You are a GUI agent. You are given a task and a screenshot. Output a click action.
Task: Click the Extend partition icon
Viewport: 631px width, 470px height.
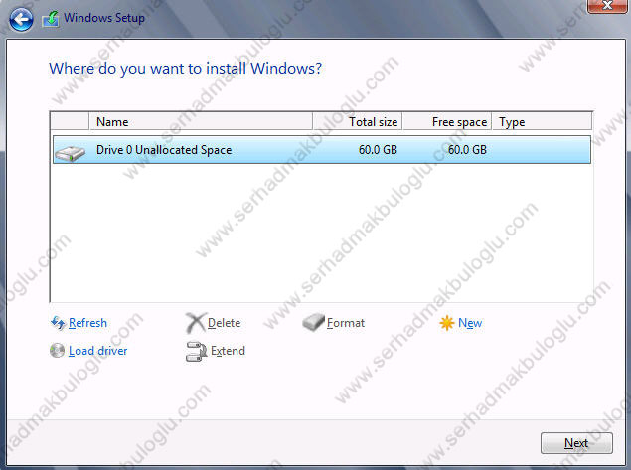[x=196, y=351]
